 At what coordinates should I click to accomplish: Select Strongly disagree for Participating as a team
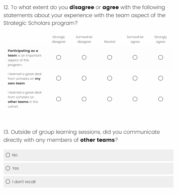pyautogui.click(x=58, y=58)
